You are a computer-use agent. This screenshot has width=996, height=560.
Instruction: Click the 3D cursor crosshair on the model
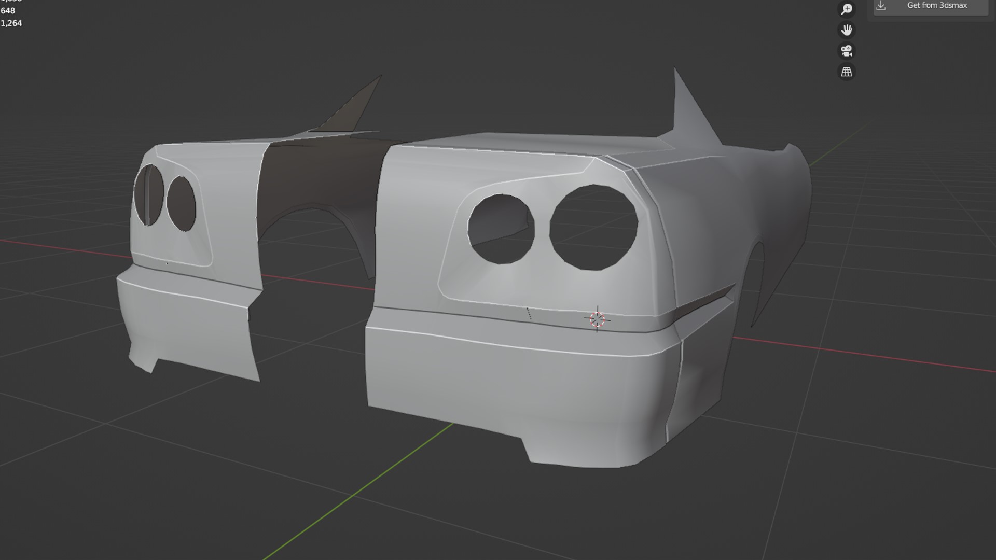point(597,319)
